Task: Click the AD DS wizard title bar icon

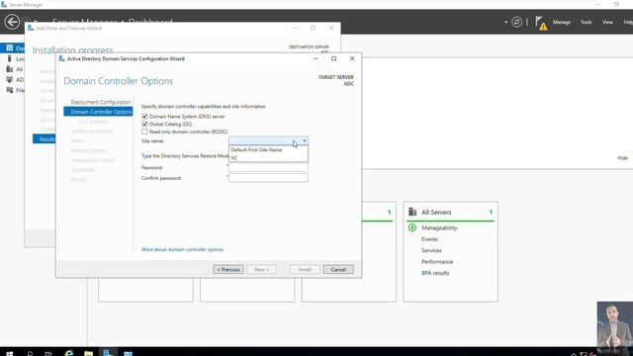Action: (61, 58)
